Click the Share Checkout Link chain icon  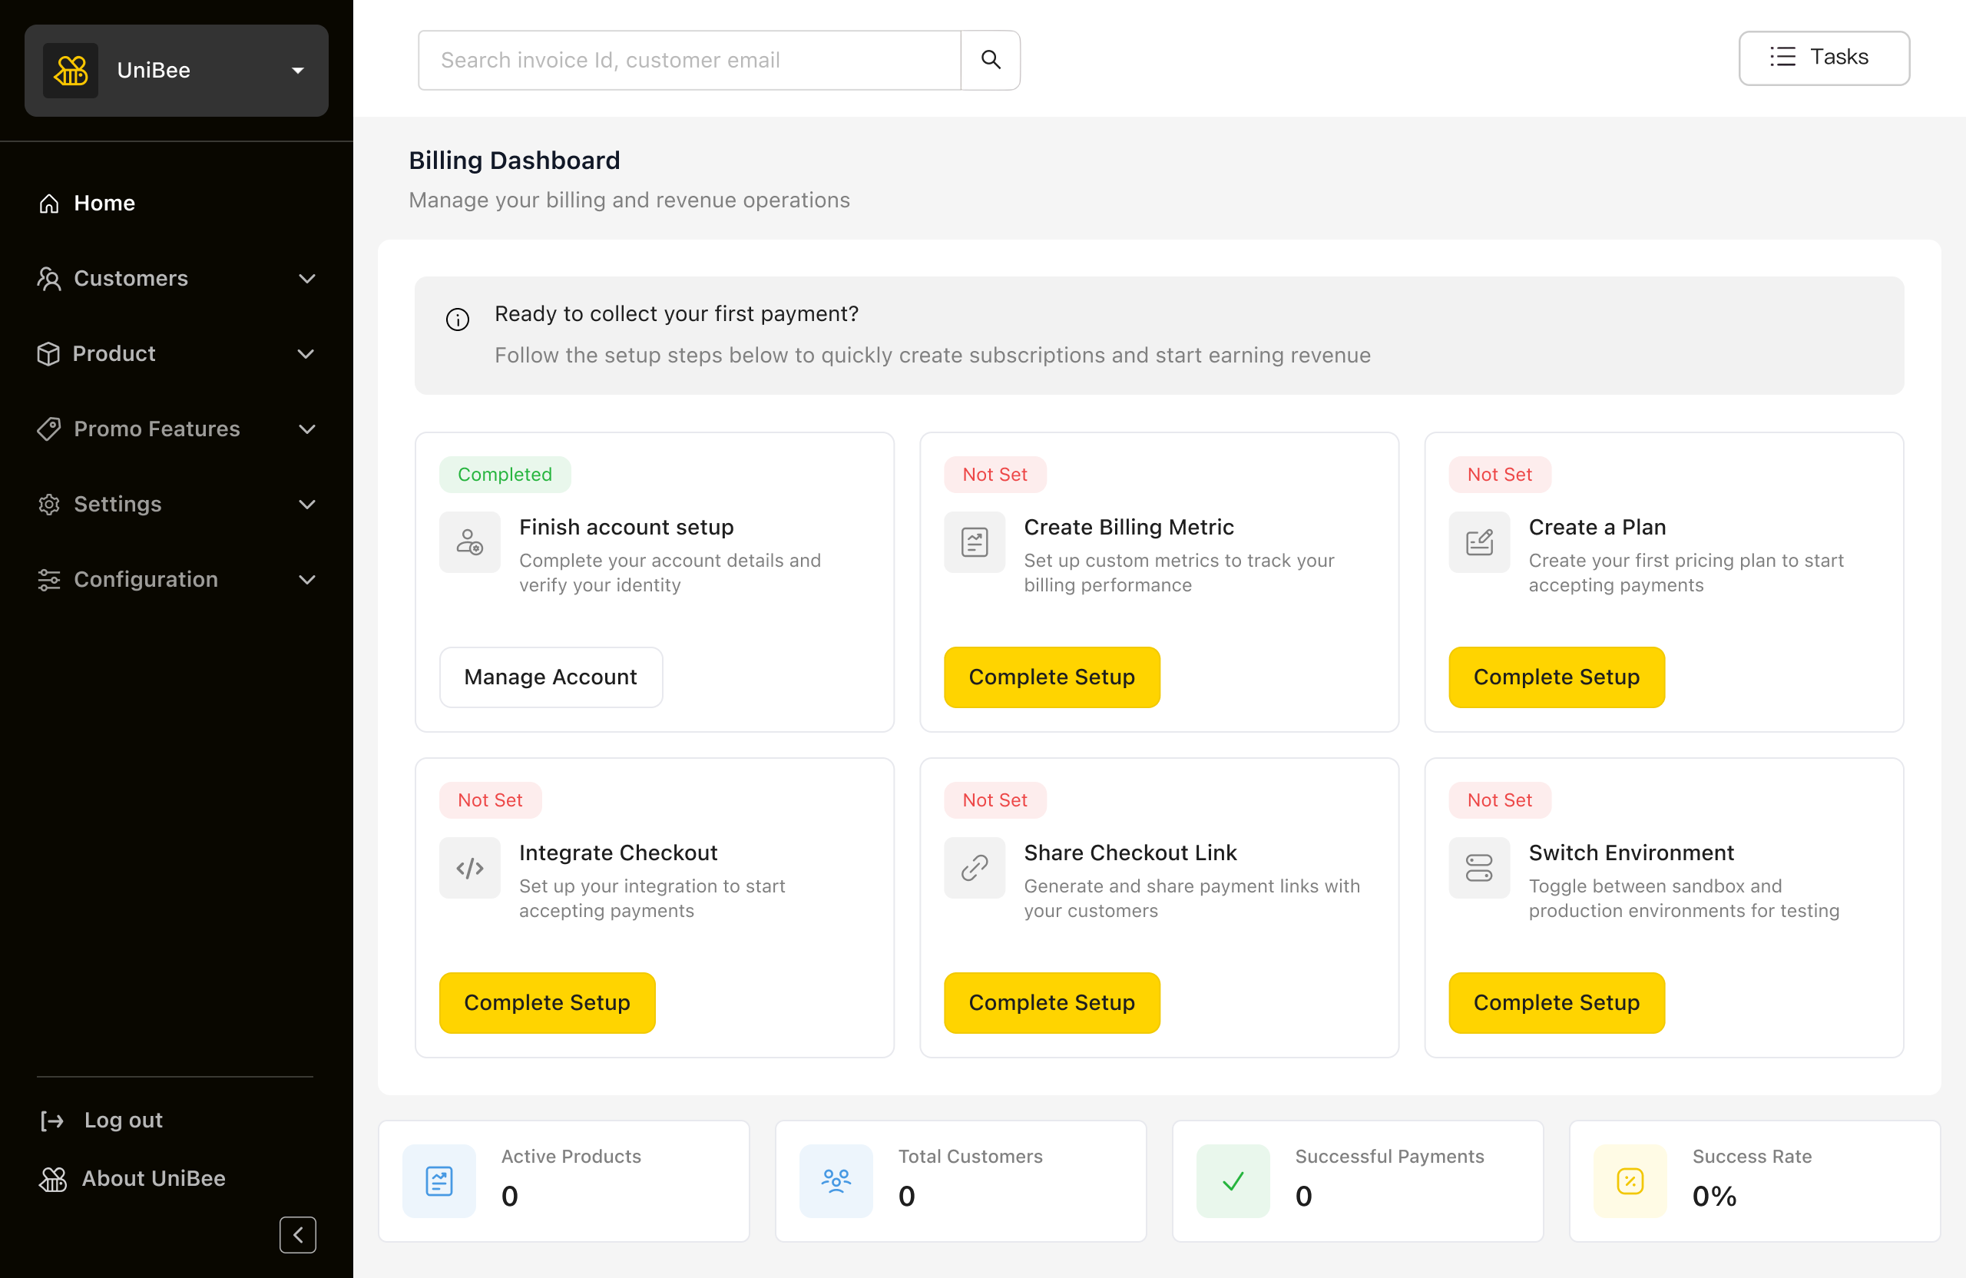974,867
